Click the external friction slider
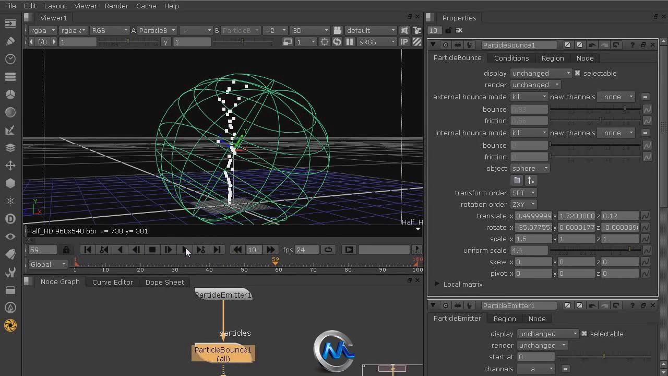The image size is (668, 376). (x=595, y=120)
